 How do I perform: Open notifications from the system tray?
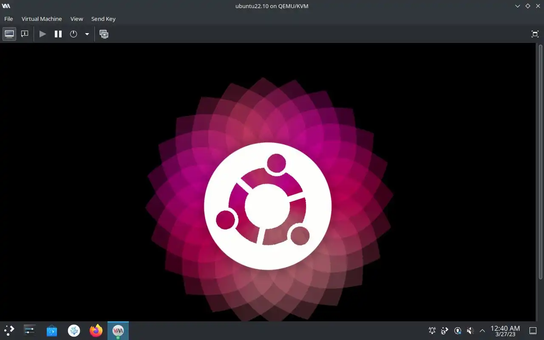coord(432,331)
